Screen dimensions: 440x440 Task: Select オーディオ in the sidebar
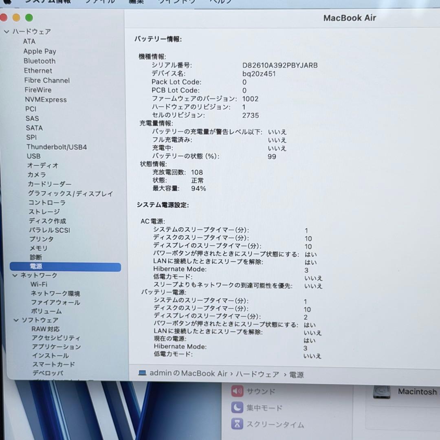click(x=43, y=165)
